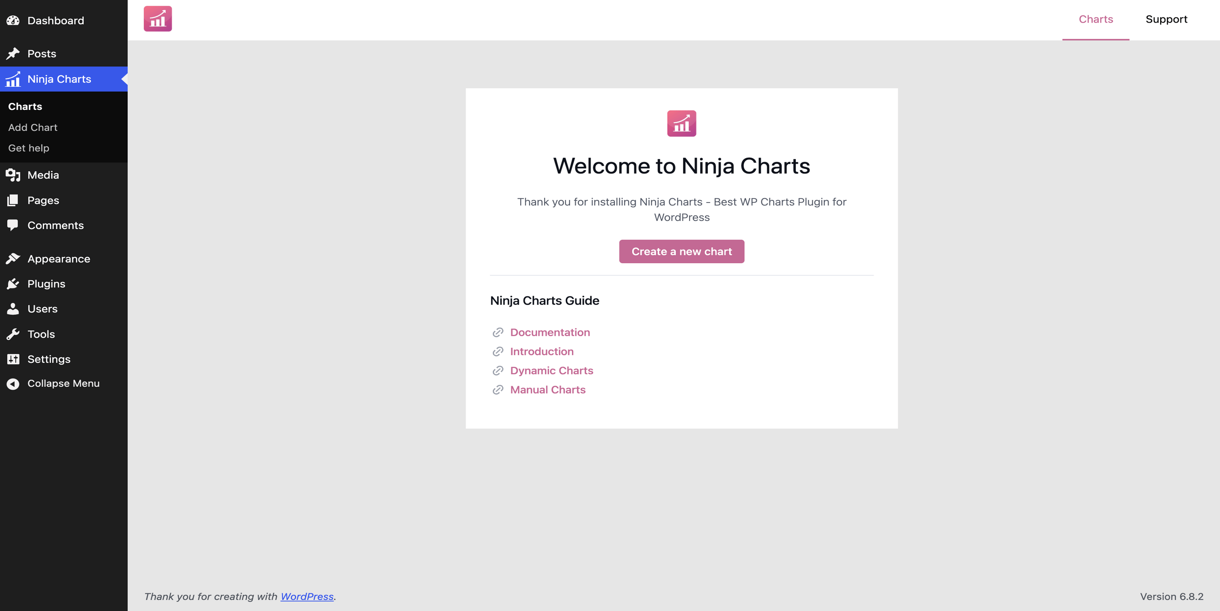
Task: Click the Settings sliders icon
Action: [x=13, y=359]
